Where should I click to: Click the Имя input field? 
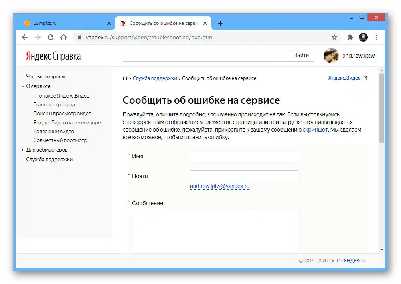[244, 156]
